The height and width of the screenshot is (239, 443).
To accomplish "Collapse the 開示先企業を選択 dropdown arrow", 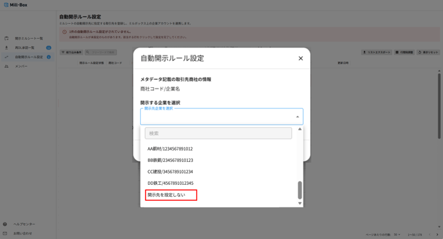I will (x=298, y=117).
